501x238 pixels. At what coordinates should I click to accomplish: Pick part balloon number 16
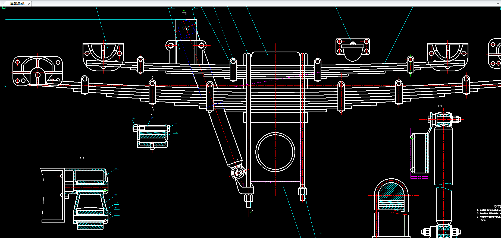tap(133, 119)
